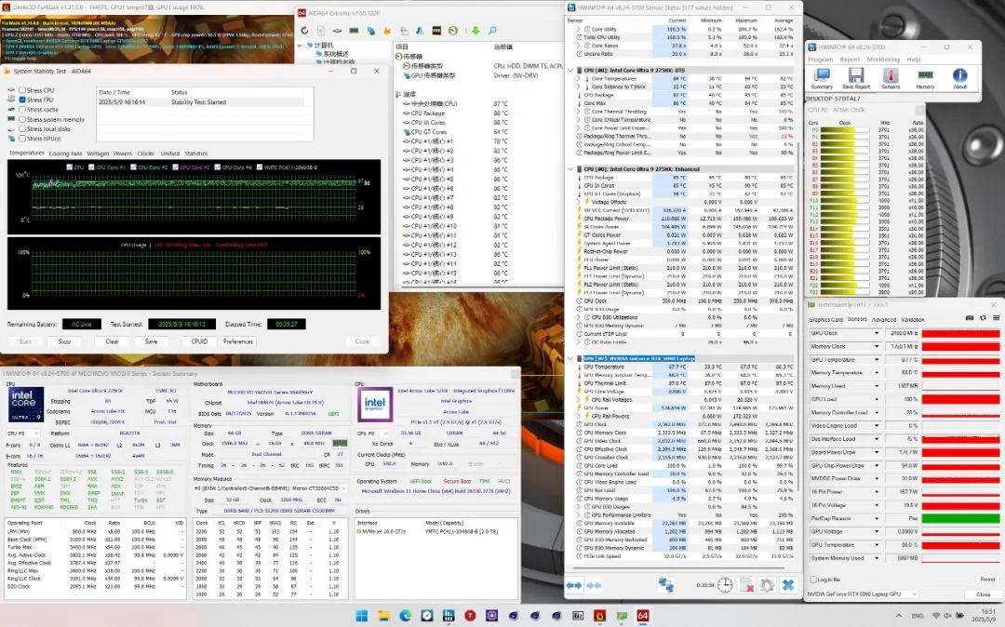Open the Sensors thermometer icon in HWiNFO
The width and height of the screenshot is (1005, 627).
tap(891, 78)
